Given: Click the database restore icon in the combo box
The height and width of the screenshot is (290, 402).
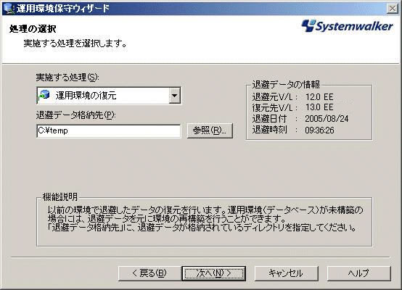Looking at the screenshot, I should tap(44, 95).
